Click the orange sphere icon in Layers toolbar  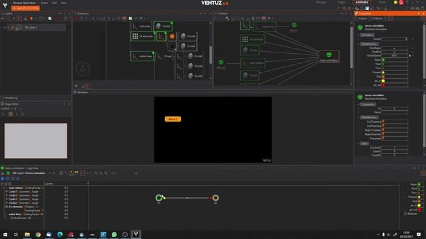[x=31, y=19]
